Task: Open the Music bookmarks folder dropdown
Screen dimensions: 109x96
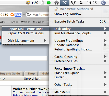Action: pyautogui.click(x=38, y=22)
